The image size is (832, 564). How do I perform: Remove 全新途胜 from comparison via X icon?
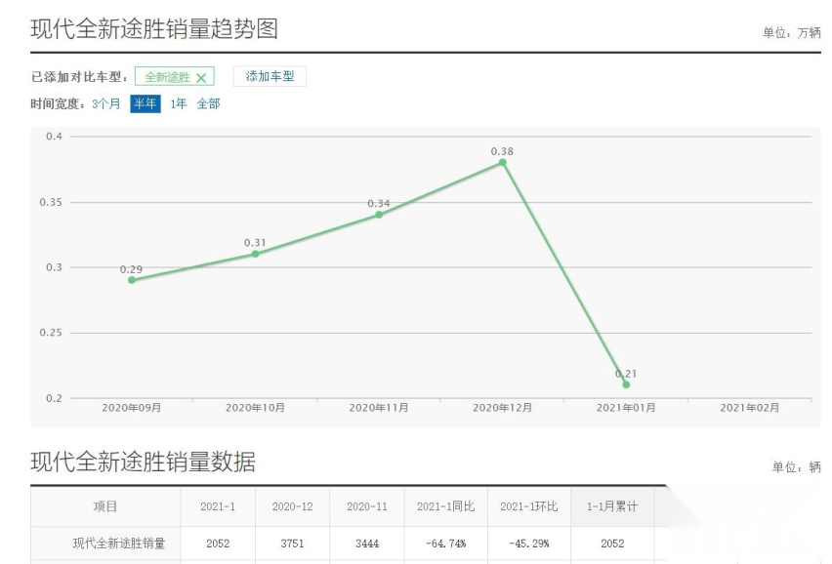coord(201,78)
